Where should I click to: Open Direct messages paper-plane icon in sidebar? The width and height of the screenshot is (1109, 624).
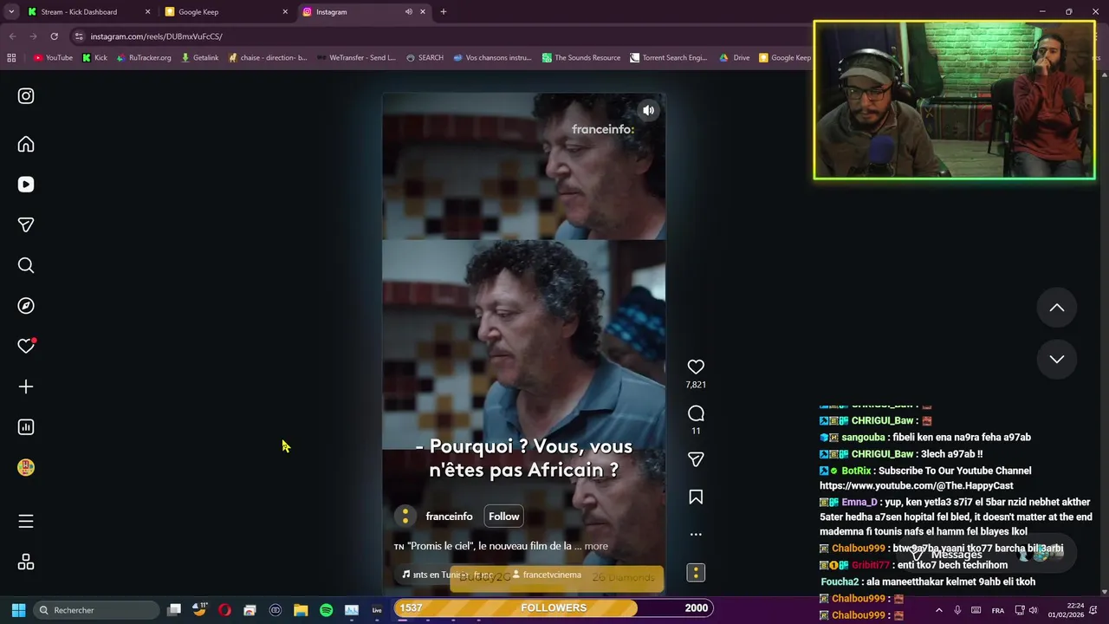[26, 224]
